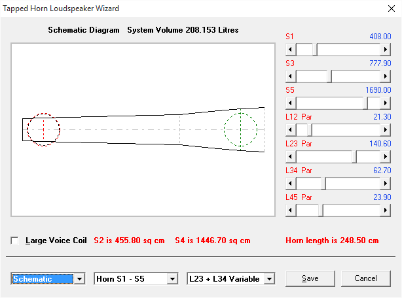
Task: Increase S5 with its right scroll arrow
Action: (x=386, y=103)
